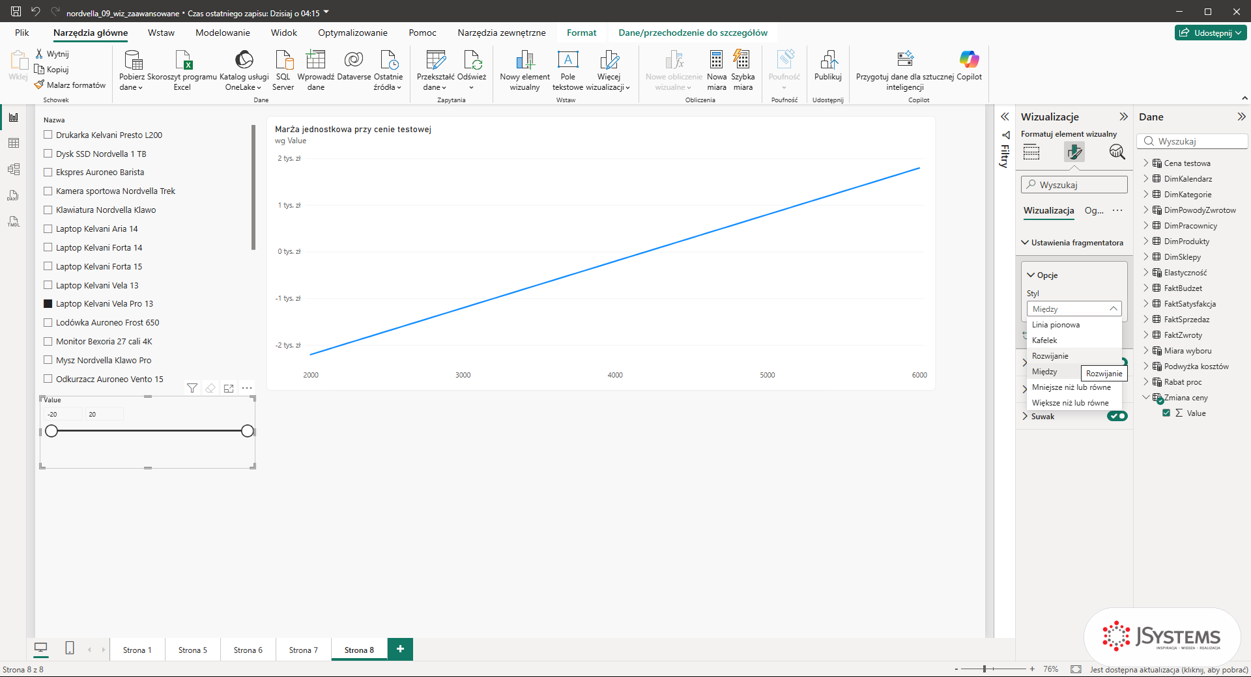Open more options ellipsis on Value slicer
The height and width of the screenshot is (677, 1251).
click(247, 388)
